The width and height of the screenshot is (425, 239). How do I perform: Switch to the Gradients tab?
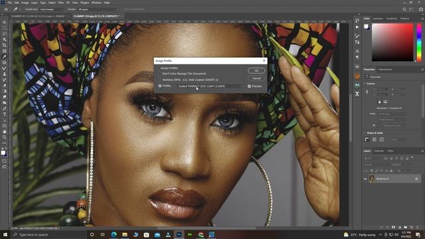391,19
